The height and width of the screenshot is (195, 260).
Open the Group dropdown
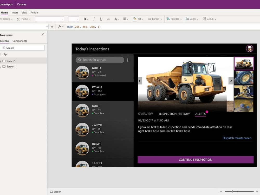(x=210, y=19)
